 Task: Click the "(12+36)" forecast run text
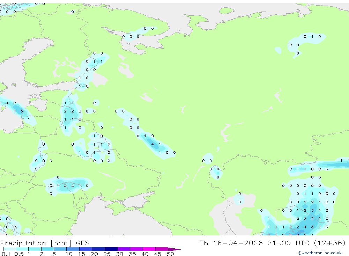pyautogui.click(x=330, y=243)
